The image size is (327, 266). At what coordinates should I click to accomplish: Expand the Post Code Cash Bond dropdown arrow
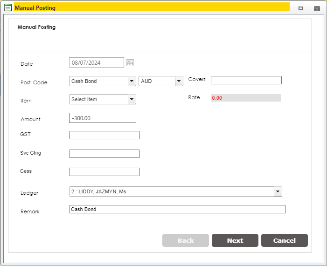(x=132, y=81)
